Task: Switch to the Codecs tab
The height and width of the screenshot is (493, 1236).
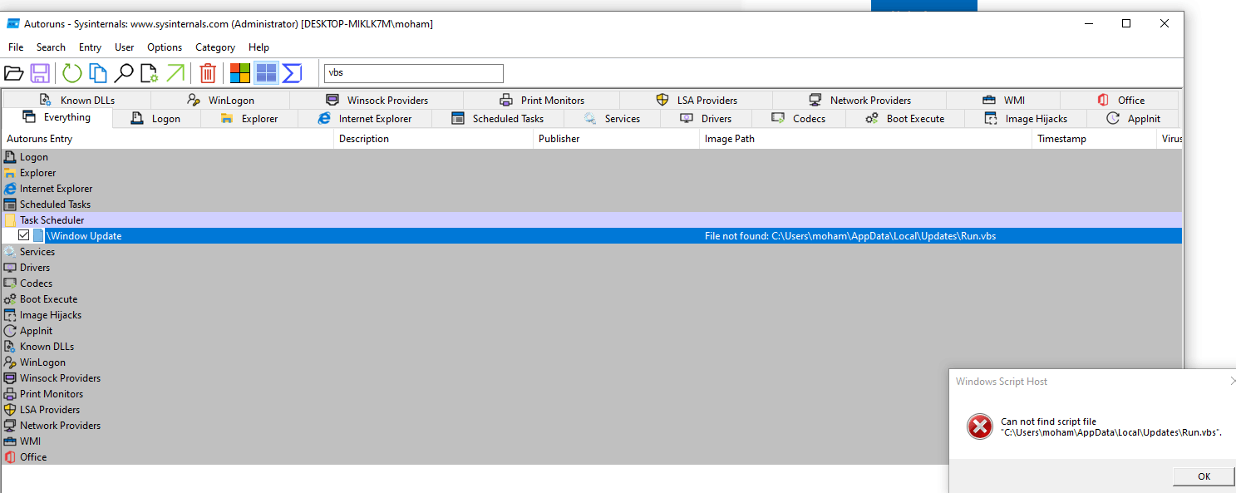Action: 799,119
